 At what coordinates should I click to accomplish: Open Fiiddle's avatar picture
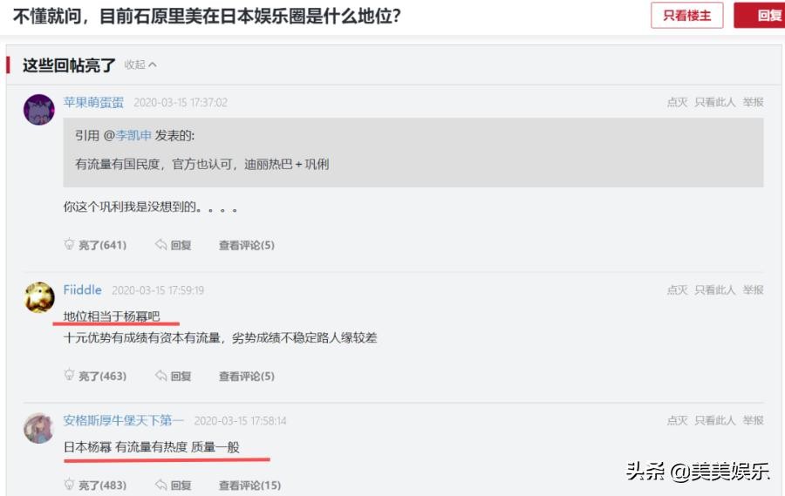(x=38, y=298)
